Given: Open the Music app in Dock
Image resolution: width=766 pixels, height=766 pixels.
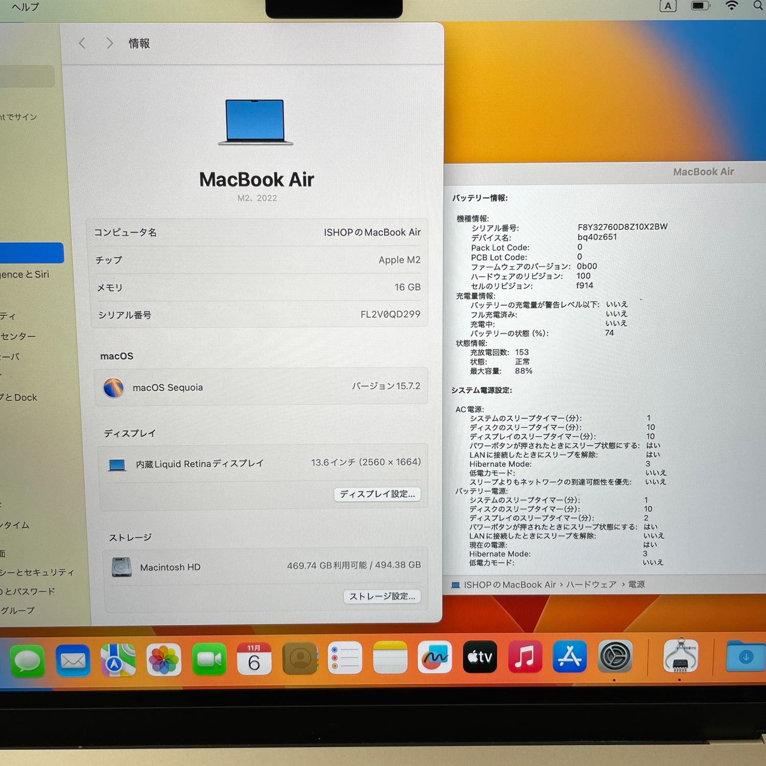Looking at the screenshot, I should [x=524, y=657].
